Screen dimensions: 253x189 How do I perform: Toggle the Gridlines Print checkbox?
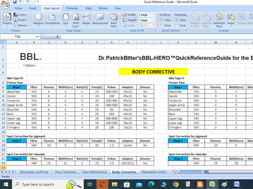[161, 25]
